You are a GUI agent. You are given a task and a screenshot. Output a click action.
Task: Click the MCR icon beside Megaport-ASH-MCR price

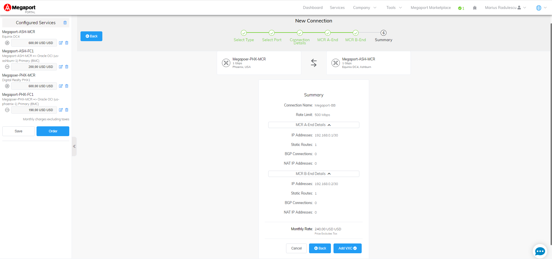tap(7, 43)
